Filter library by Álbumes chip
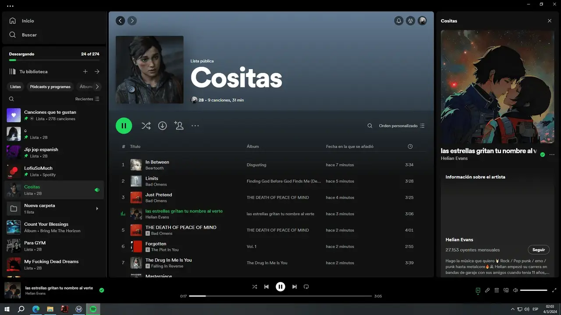This screenshot has width=561, height=315. [85, 87]
